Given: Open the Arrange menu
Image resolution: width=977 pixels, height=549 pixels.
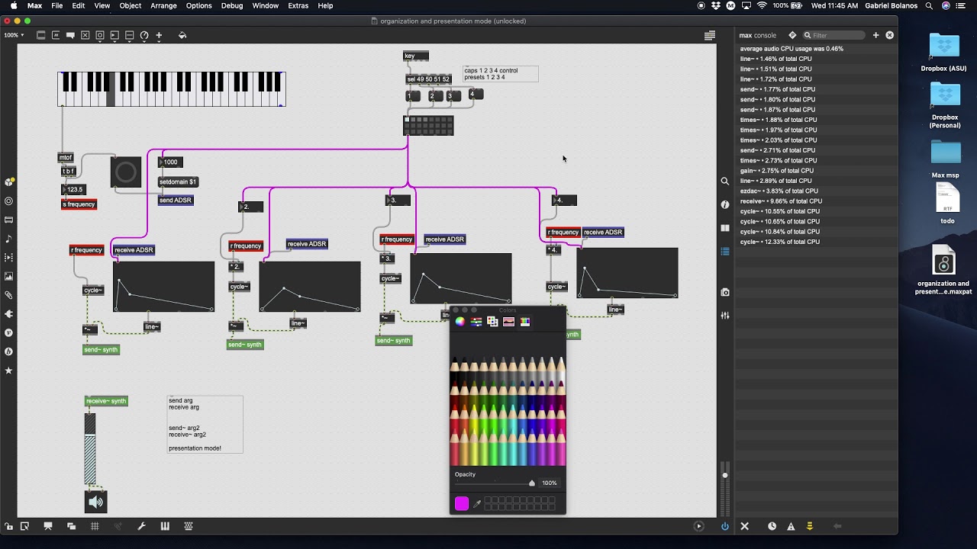Looking at the screenshot, I should [x=163, y=5].
